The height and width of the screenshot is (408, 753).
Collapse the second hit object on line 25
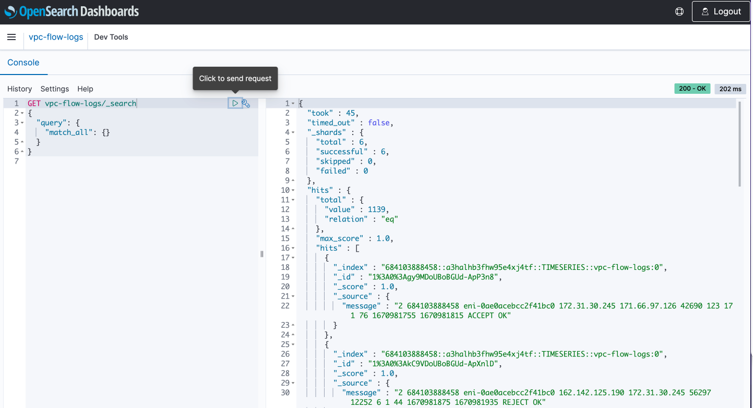[x=293, y=344]
